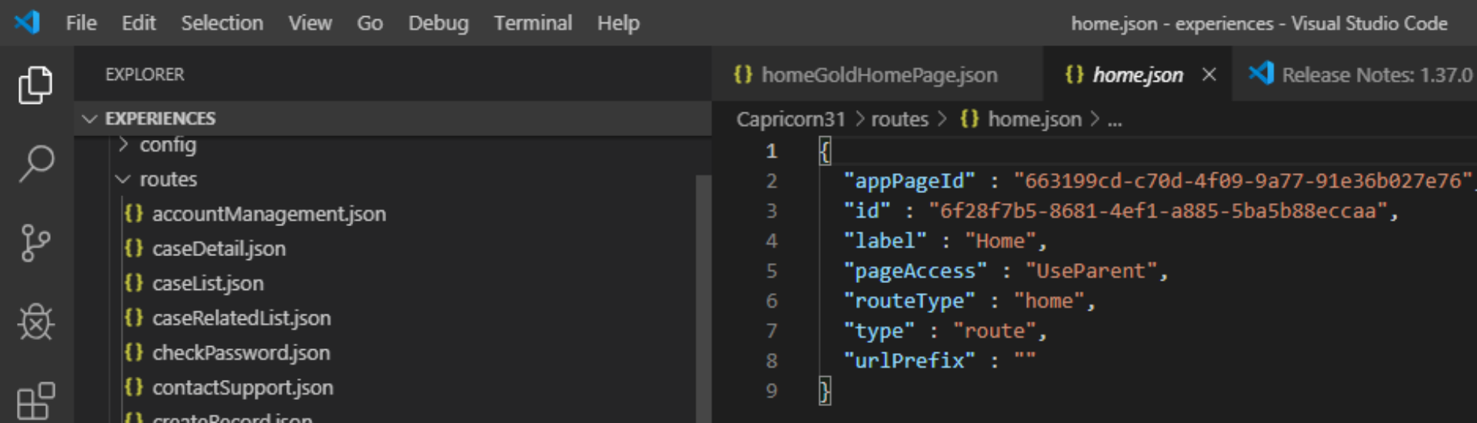Screen dimensions: 1477x423
Task: Click JSON icon beside accountManagement.json
Action: tap(134, 213)
